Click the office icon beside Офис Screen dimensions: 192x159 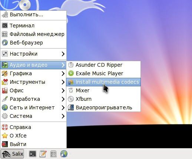5,90
